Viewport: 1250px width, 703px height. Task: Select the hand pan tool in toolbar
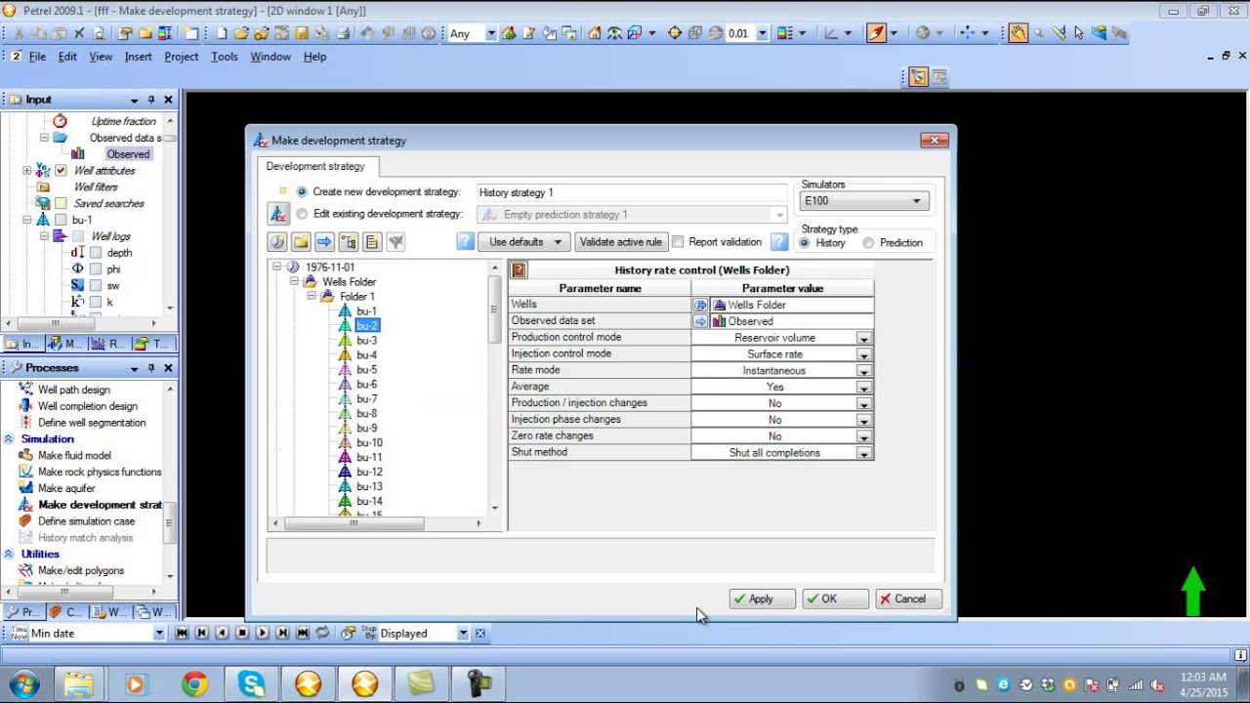click(1018, 33)
